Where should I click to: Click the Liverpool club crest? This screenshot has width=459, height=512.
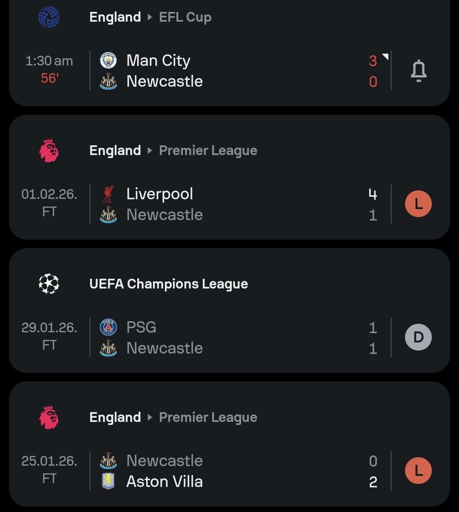(108, 194)
